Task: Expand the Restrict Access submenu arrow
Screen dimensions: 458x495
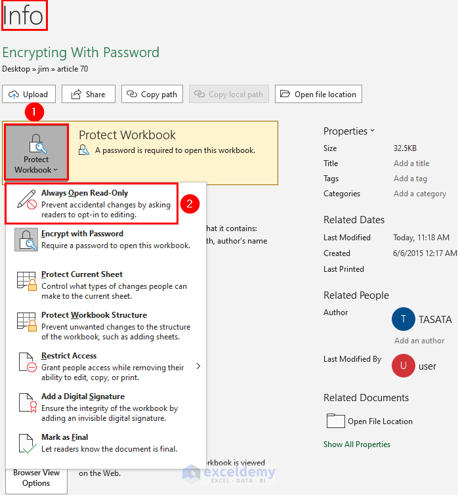Action: pos(198,366)
